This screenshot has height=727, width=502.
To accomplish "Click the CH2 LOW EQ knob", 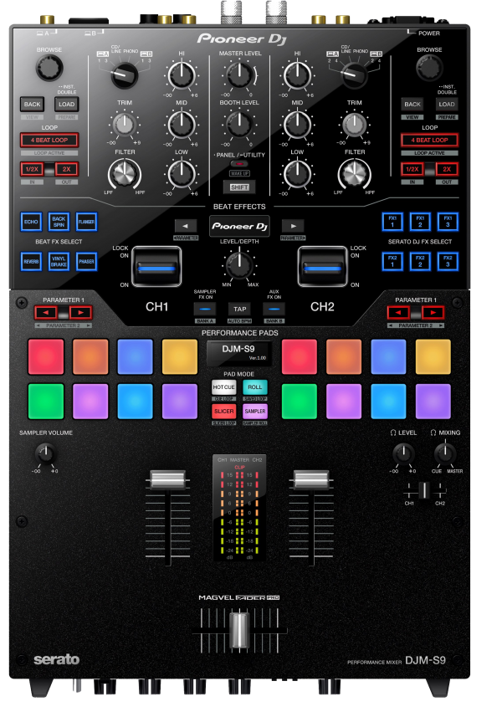I will click(x=297, y=174).
